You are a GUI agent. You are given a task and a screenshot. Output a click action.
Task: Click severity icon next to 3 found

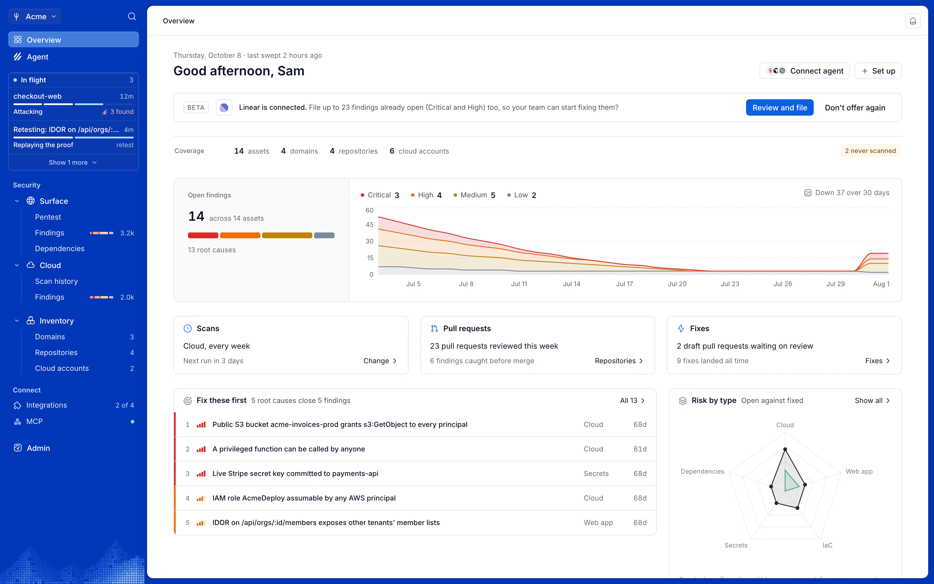coord(104,112)
